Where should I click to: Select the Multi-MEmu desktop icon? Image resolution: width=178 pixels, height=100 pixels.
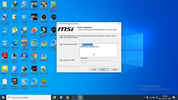pos(44,57)
